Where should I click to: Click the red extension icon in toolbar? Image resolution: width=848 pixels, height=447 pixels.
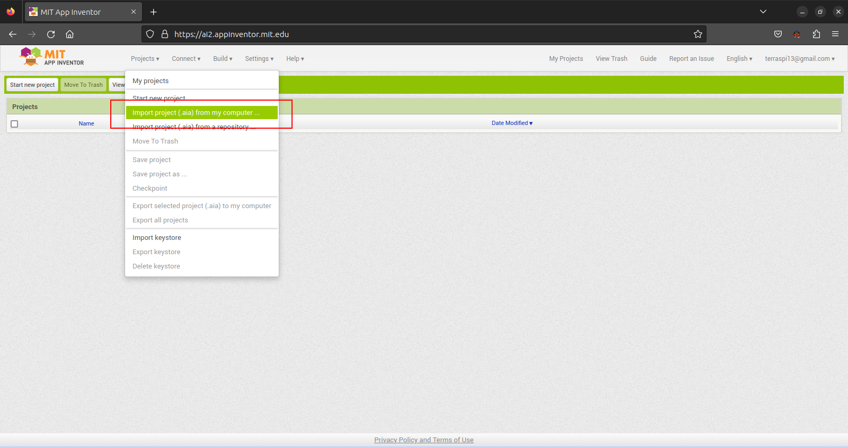[x=797, y=34]
